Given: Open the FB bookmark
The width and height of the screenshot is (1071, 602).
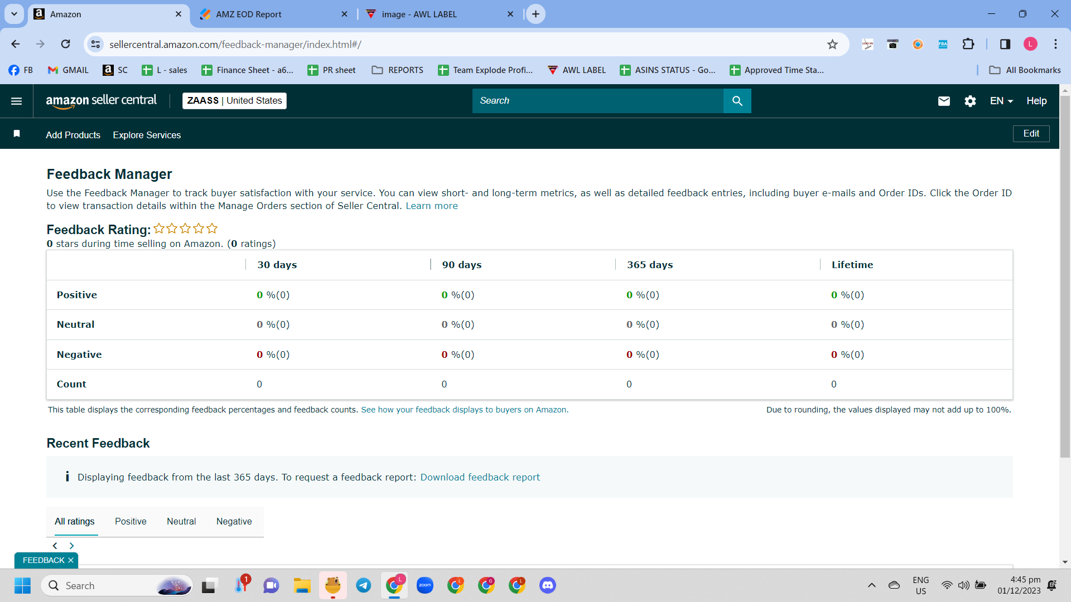Looking at the screenshot, I should point(21,70).
